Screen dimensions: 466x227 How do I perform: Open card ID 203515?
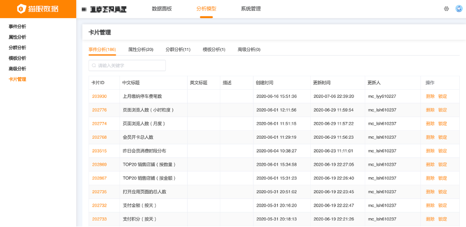point(99,151)
